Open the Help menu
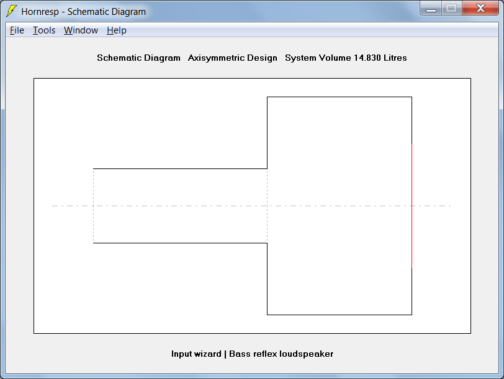This screenshot has width=504, height=379. 116,30
